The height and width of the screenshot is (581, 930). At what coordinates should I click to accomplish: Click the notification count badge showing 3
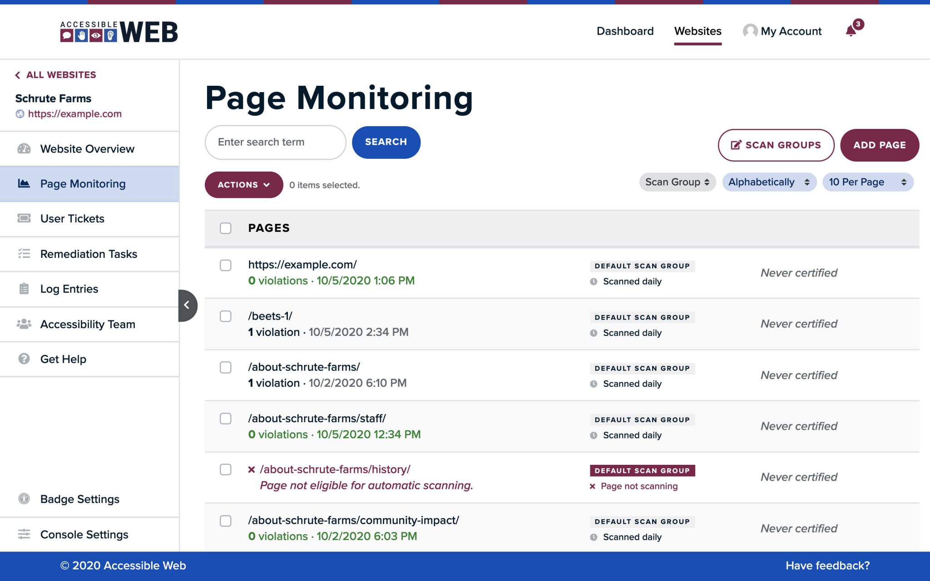858,24
